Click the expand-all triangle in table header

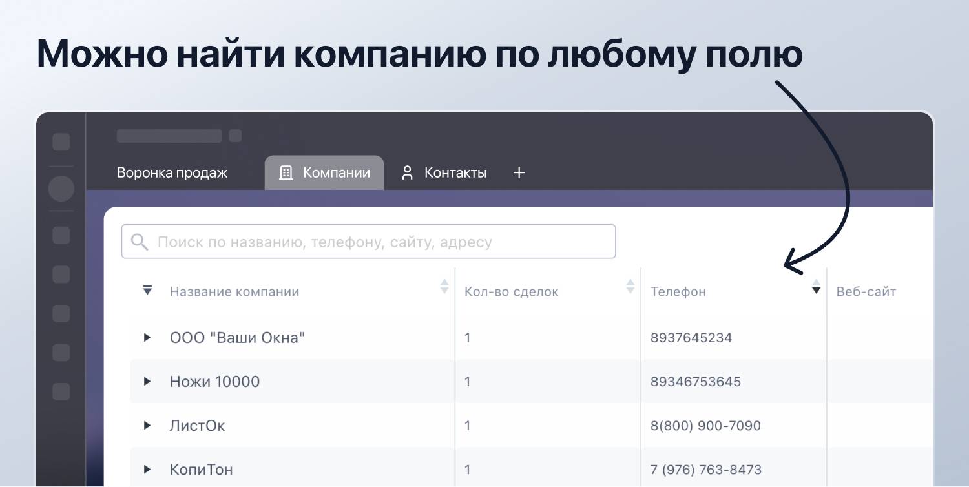tap(147, 291)
